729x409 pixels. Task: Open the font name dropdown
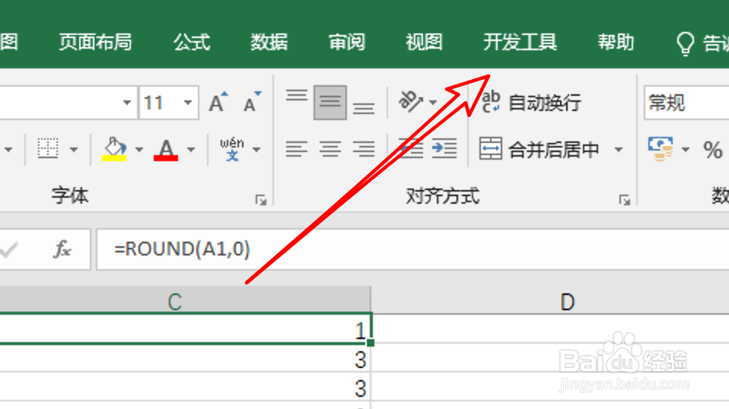pyautogui.click(x=126, y=102)
